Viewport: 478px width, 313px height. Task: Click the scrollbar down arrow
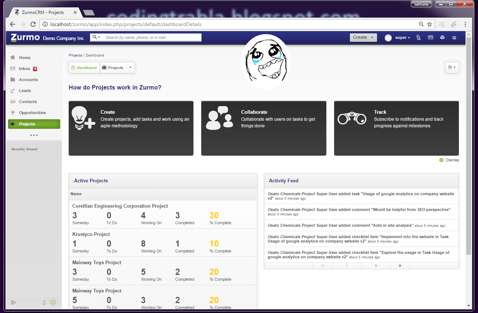tap(468, 306)
